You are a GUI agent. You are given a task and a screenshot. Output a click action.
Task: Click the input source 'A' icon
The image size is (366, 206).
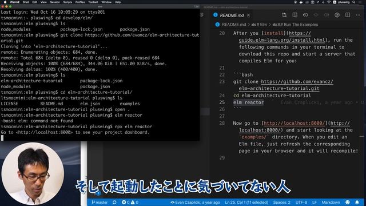(x=335, y=2)
